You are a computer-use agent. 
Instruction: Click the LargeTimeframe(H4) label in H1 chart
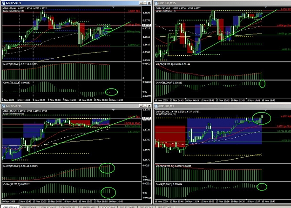click(13, 11)
